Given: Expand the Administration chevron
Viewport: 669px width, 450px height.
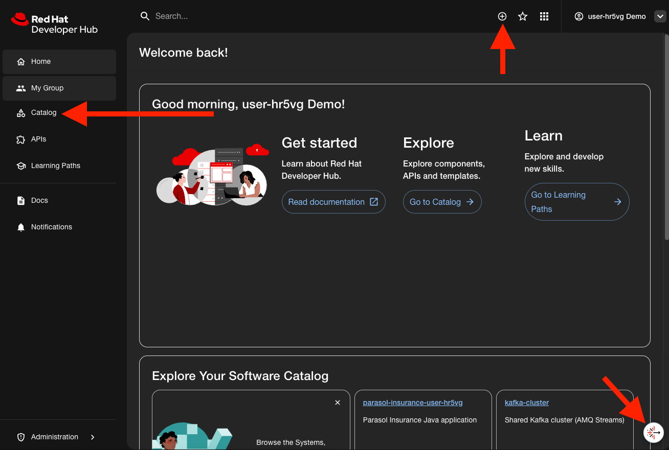Looking at the screenshot, I should tap(93, 437).
